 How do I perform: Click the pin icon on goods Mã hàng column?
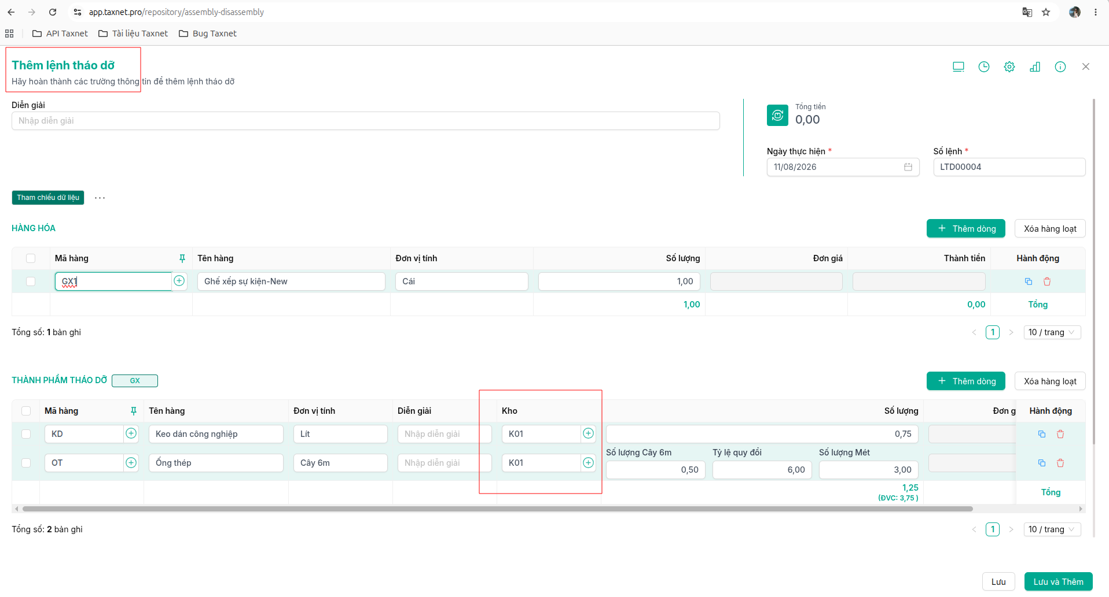[x=182, y=258]
